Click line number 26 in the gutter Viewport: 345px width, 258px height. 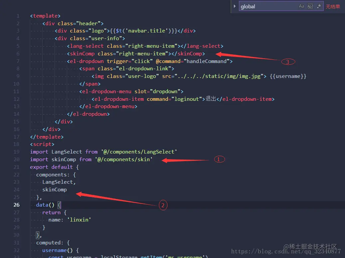[x=17, y=205]
